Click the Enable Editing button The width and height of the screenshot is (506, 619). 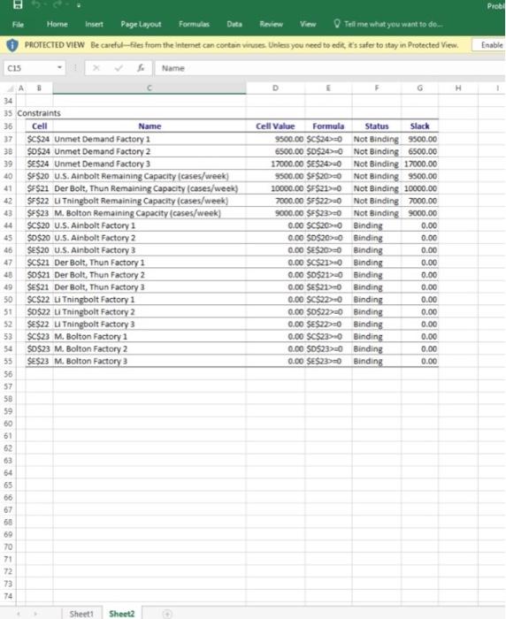pos(489,45)
